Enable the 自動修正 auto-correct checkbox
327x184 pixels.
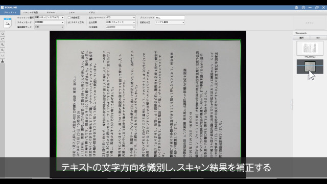point(69,18)
